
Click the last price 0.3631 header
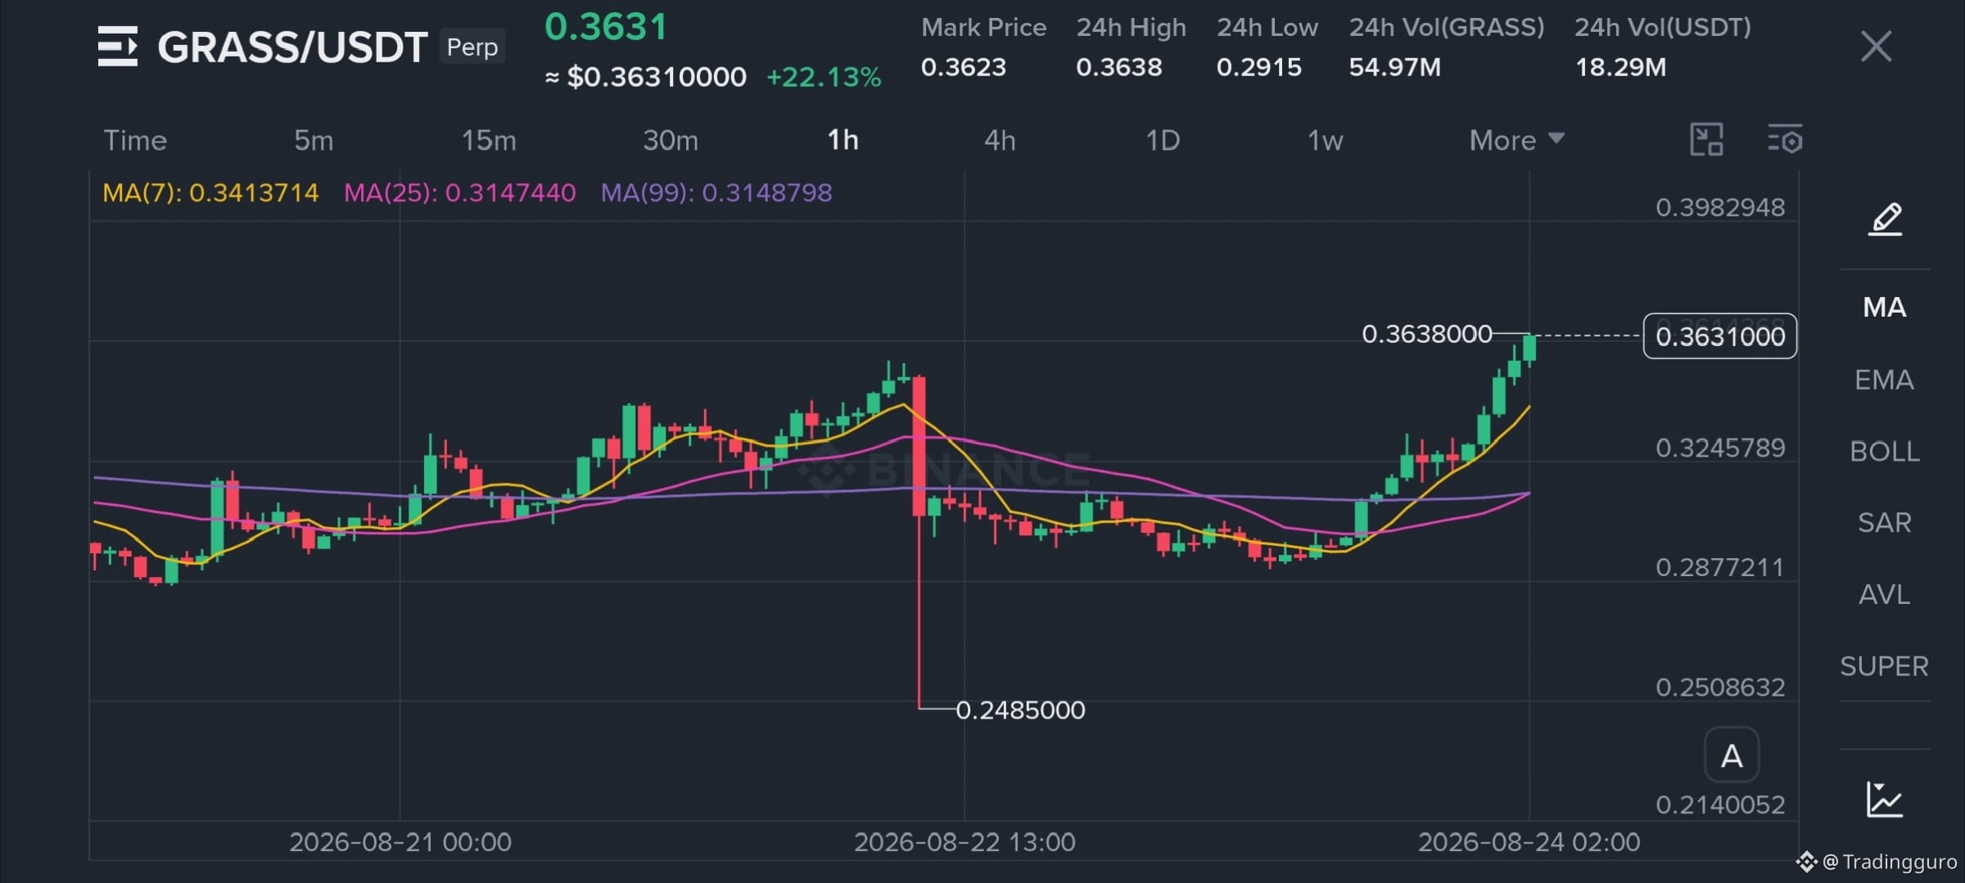pyautogui.click(x=606, y=27)
